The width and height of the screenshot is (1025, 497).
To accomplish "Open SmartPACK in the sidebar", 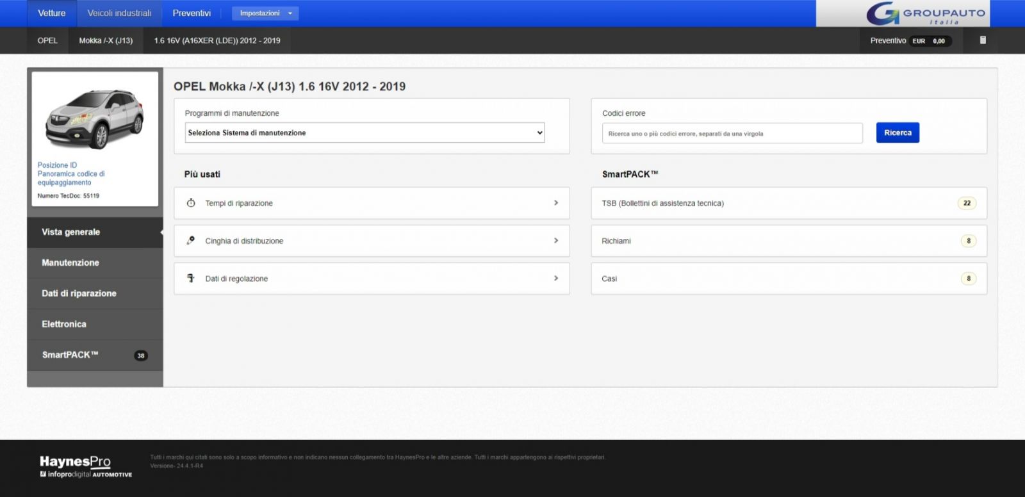I will click(x=95, y=355).
